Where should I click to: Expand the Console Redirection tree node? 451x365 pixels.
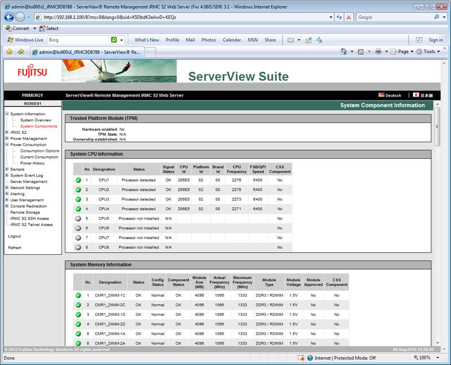tap(7, 206)
